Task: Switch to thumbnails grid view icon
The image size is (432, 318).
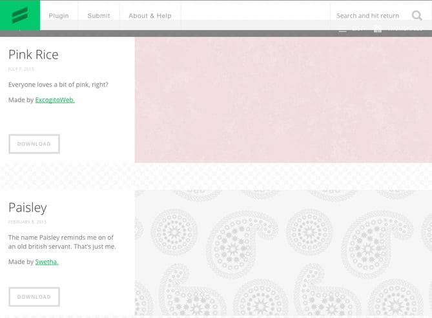Action: point(378,29)
